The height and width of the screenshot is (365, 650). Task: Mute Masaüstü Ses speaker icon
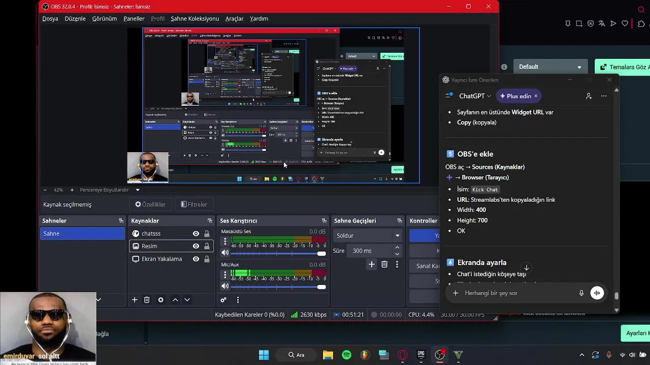pyautogui.click(x=225, y=253)
